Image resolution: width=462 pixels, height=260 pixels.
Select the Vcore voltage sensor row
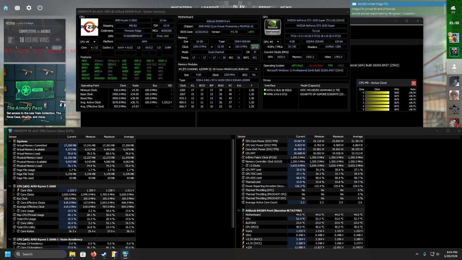301,231
